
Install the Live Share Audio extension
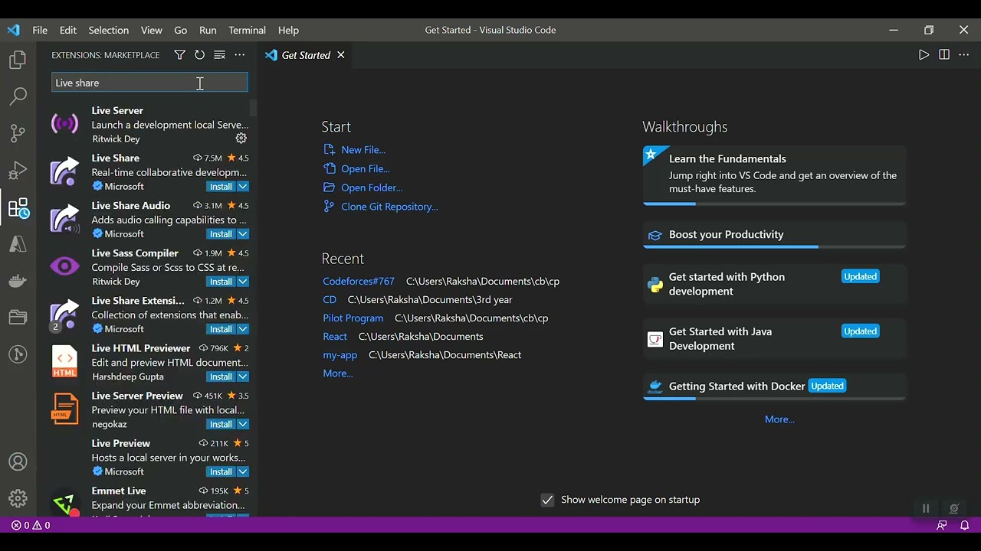pyautogui.click(x=221, y=234)
